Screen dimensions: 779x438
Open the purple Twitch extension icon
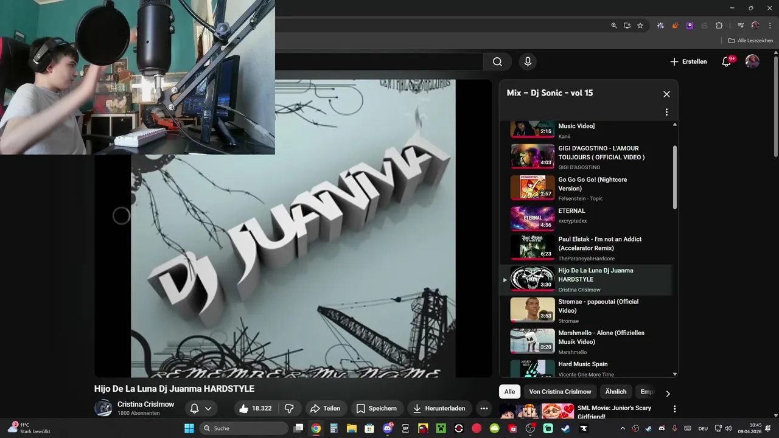tap(690, 26)
